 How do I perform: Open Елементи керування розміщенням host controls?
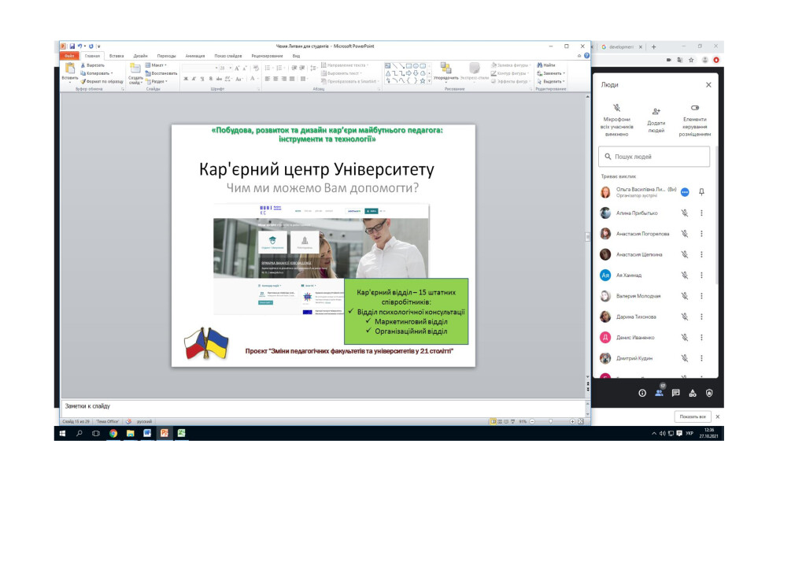click(695, 120)
